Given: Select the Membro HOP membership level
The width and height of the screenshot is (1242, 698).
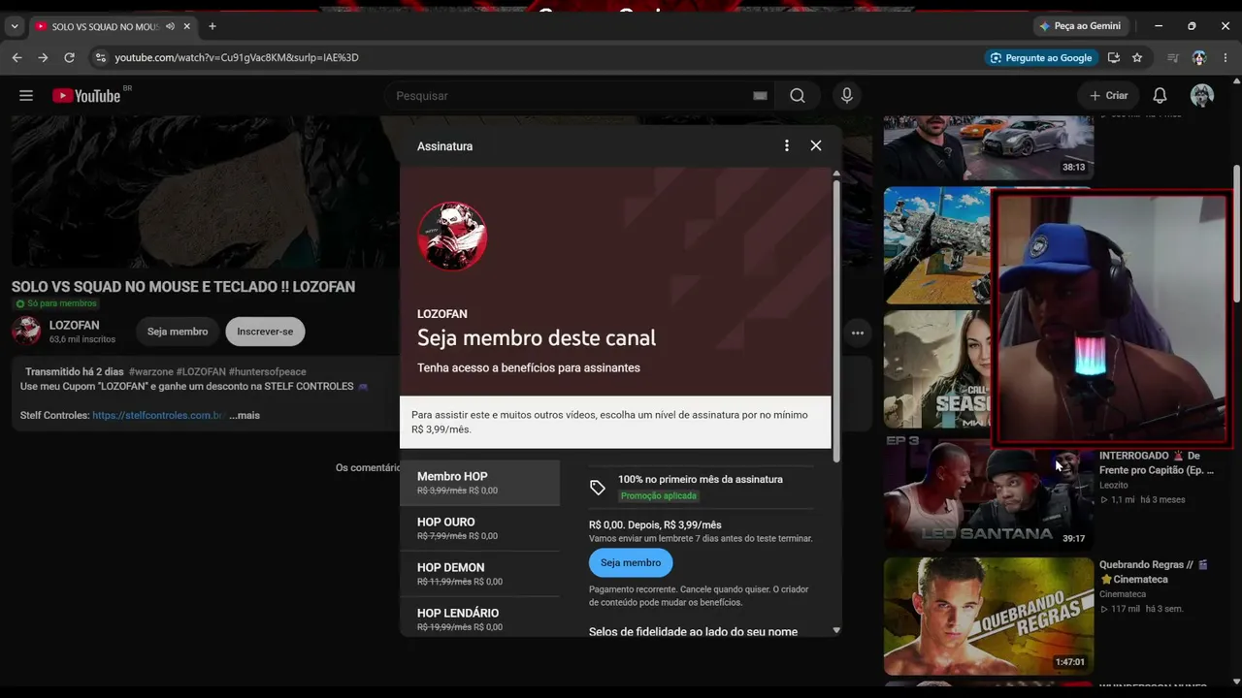Looking at the screenshot, I should [479, 483].
